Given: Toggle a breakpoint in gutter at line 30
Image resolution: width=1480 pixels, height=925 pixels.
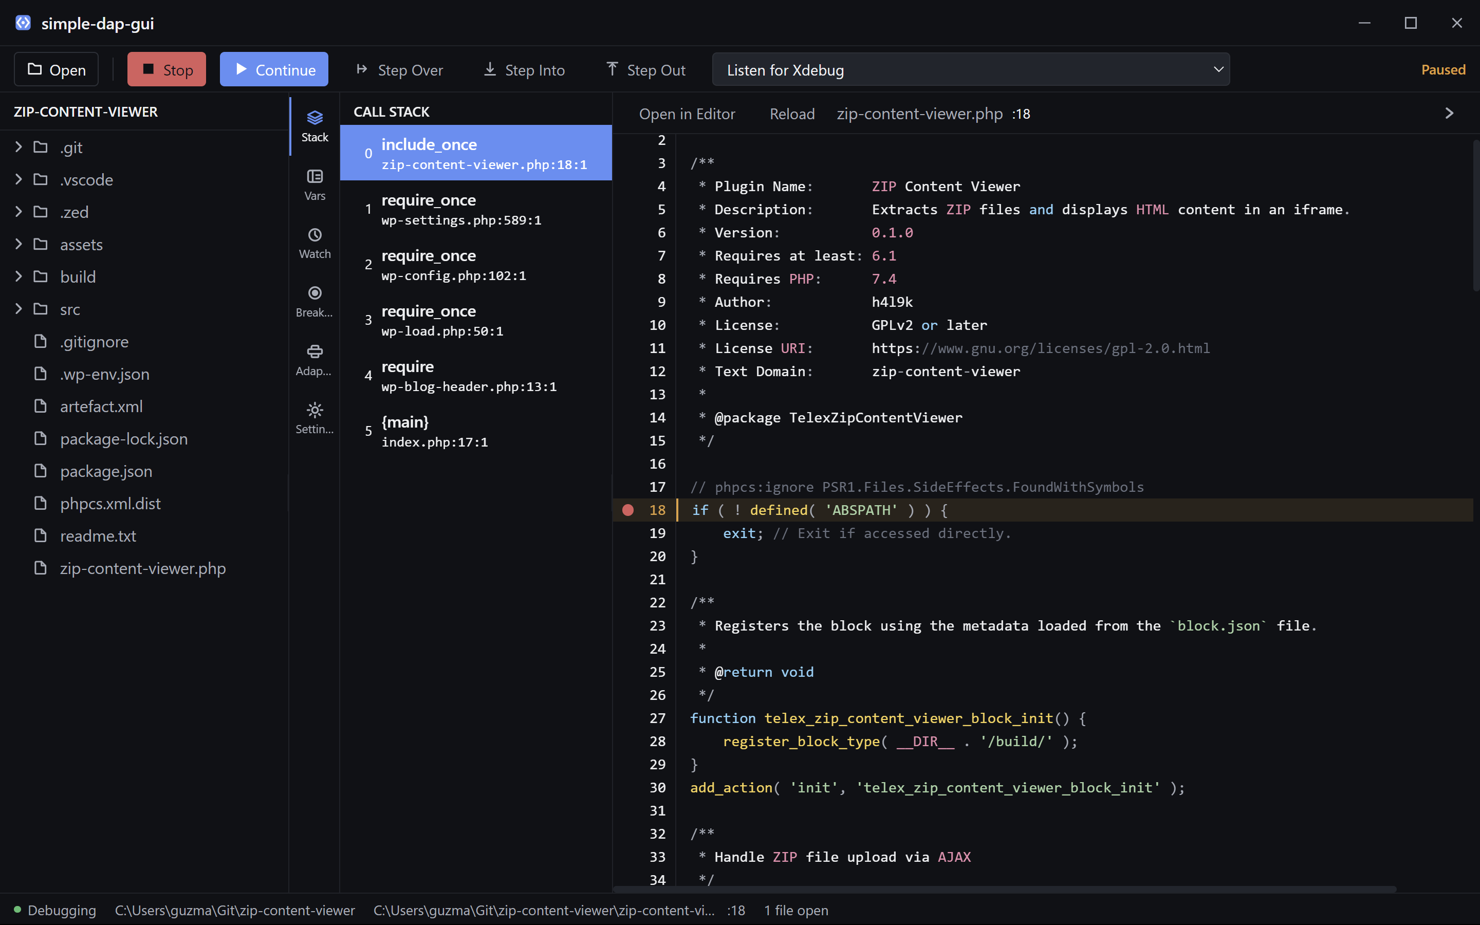Looking at the screenshot, I should point(627,788).
